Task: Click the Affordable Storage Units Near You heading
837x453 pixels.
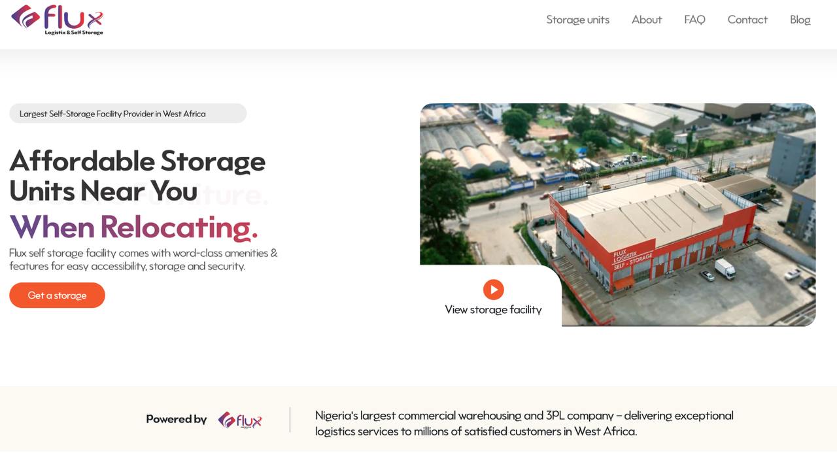Action: (137, 175)
